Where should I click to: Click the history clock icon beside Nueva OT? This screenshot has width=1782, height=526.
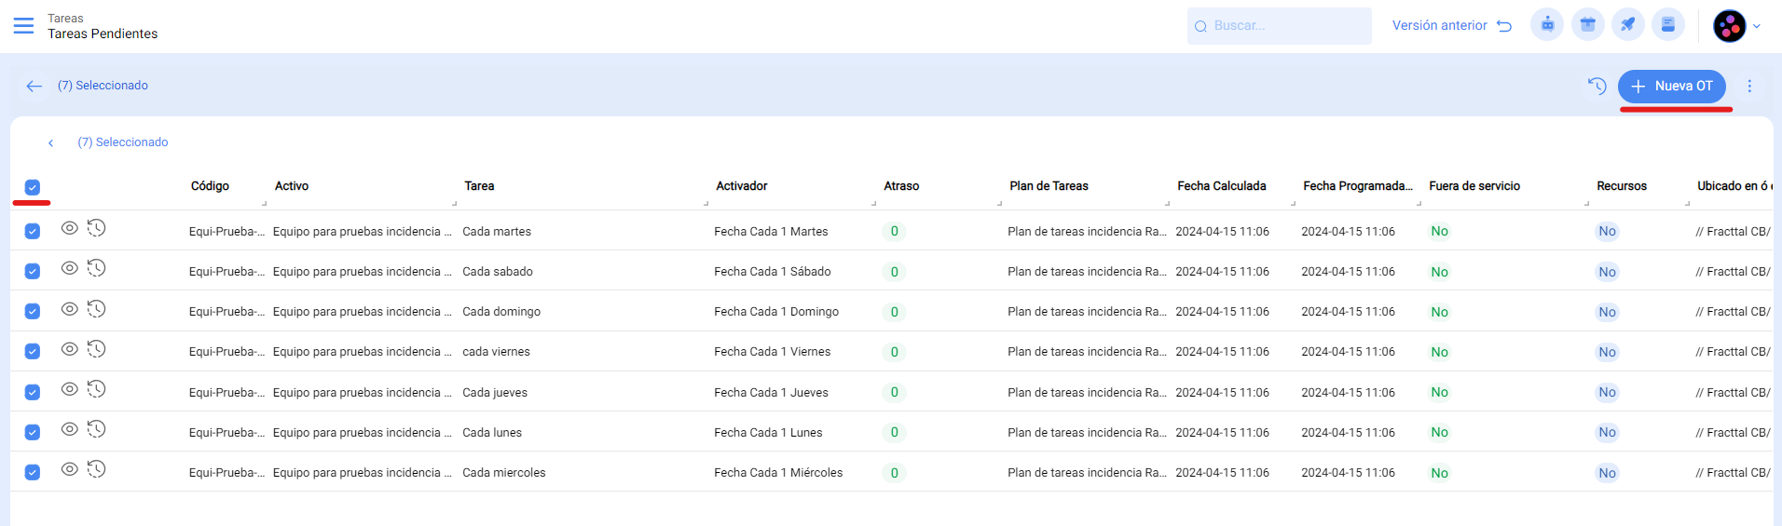coord(1597,86)
